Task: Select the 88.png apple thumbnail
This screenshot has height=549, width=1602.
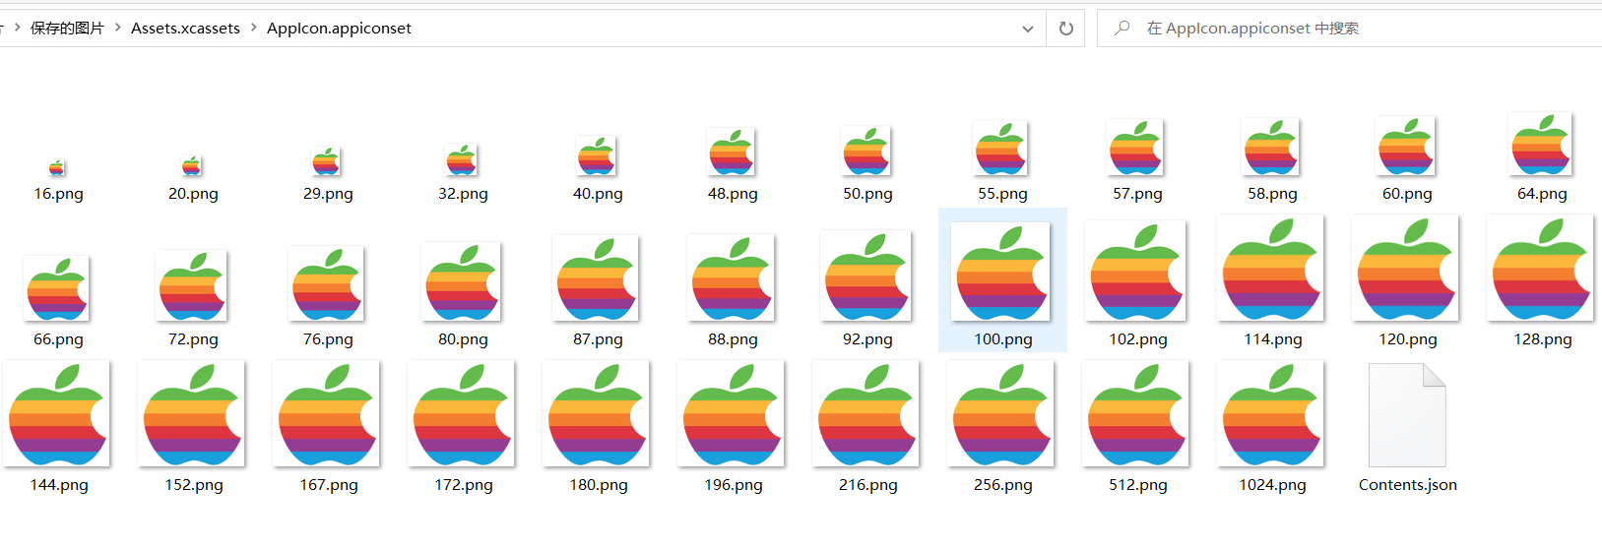Action: [732, 277]
